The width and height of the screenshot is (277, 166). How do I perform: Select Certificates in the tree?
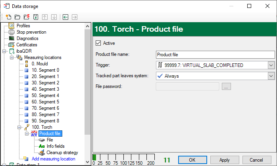[x=27, y=45]
